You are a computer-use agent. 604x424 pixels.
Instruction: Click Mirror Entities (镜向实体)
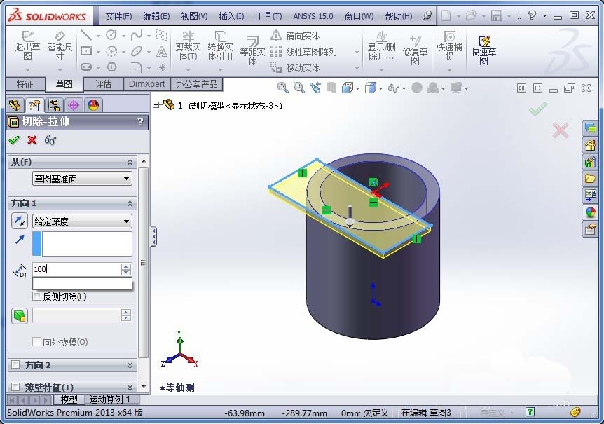295,36
